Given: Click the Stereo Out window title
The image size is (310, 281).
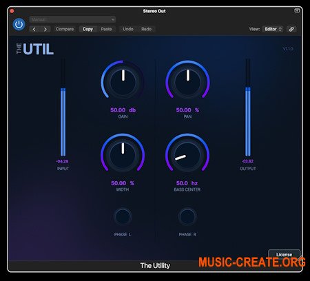Looking at the screenshot, I should 154,11.
